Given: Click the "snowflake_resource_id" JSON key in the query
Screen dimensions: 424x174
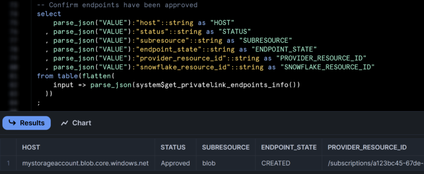Looking at the screenshot, I should (x=183, y=67).
